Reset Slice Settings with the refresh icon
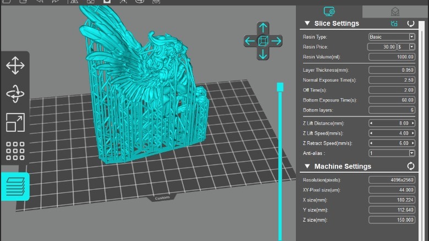The image size is (429, 241). point(410,24)
